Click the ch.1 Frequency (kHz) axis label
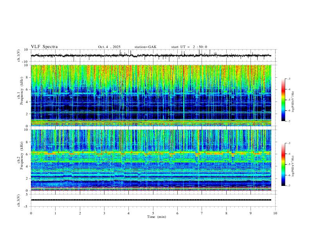The width and height of the screenshot is (310, 239). point(21,91)
